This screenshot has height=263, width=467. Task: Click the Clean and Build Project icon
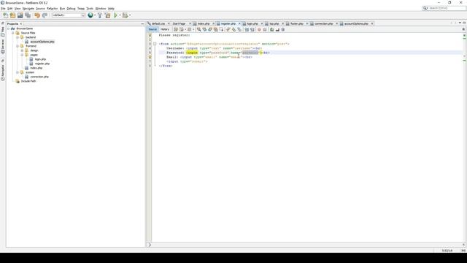point(107,15)
